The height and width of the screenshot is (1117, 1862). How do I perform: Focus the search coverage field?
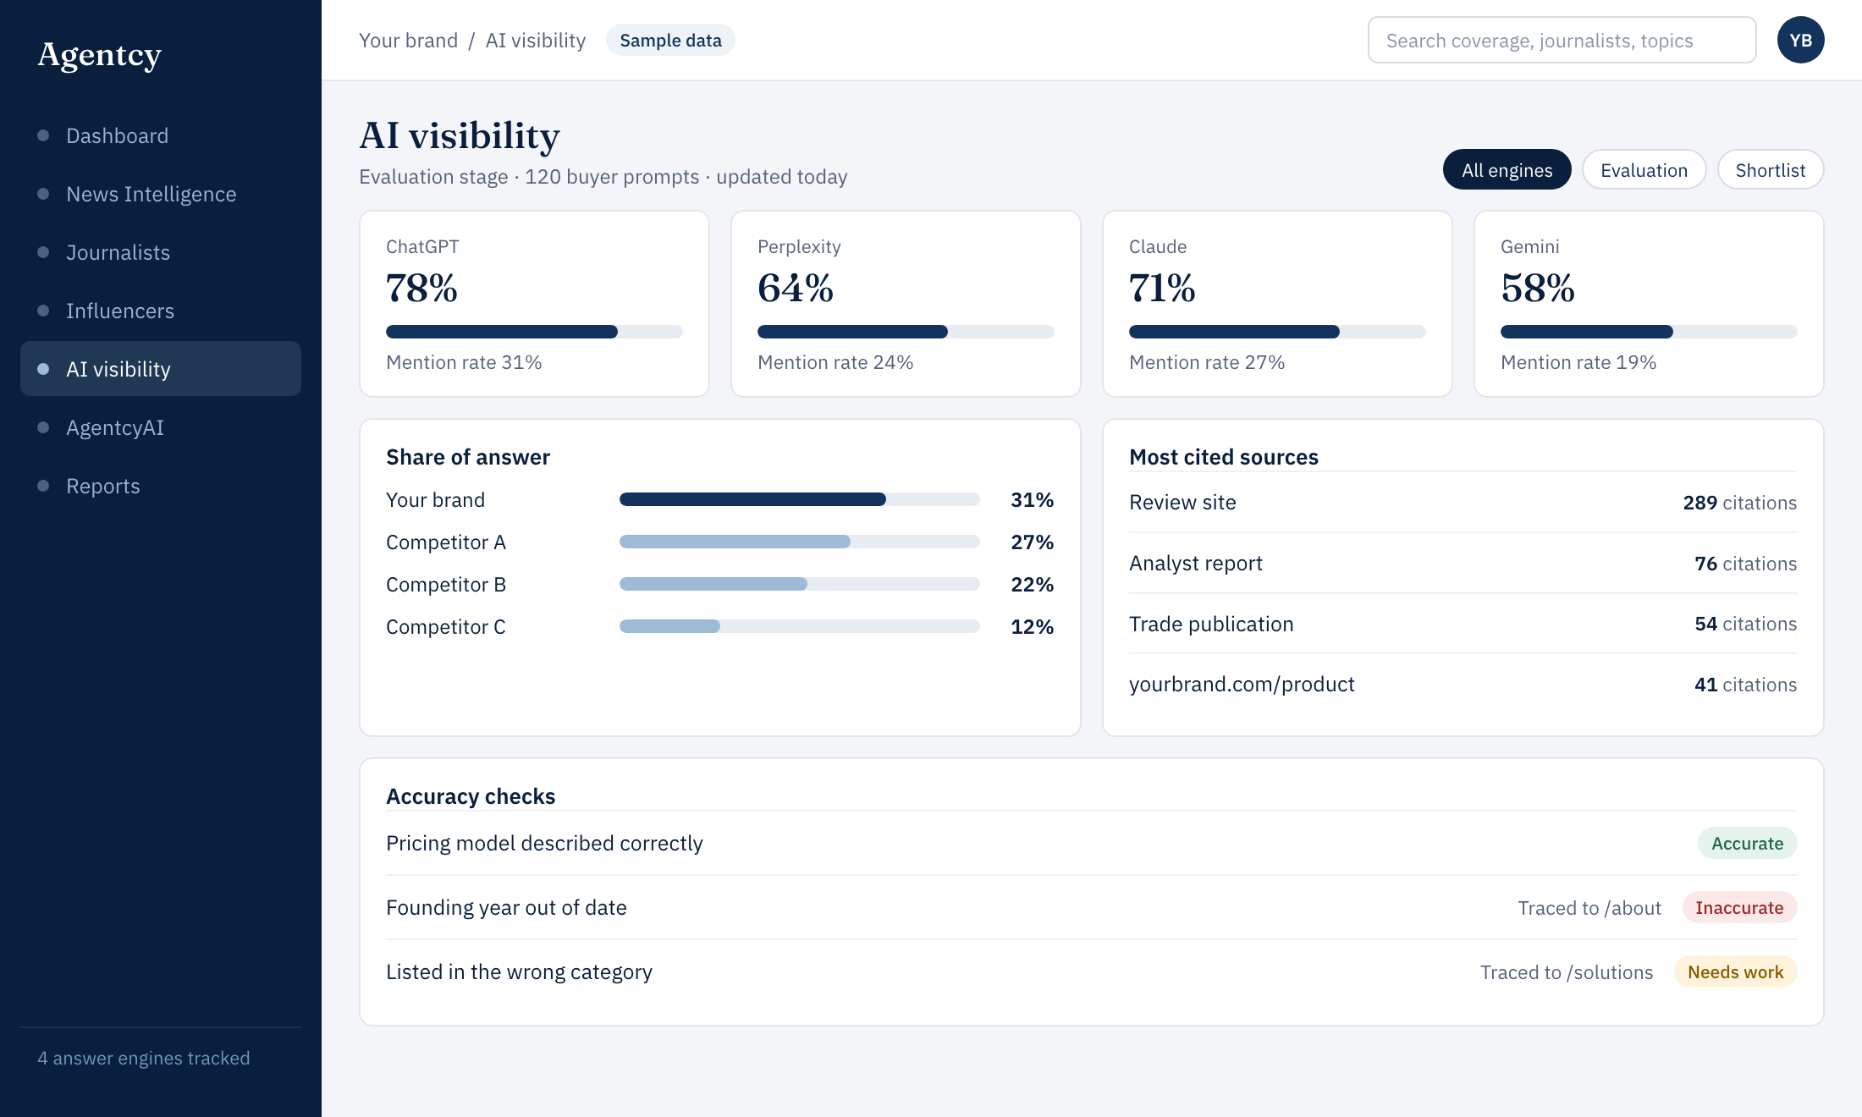click(1562, 41)
